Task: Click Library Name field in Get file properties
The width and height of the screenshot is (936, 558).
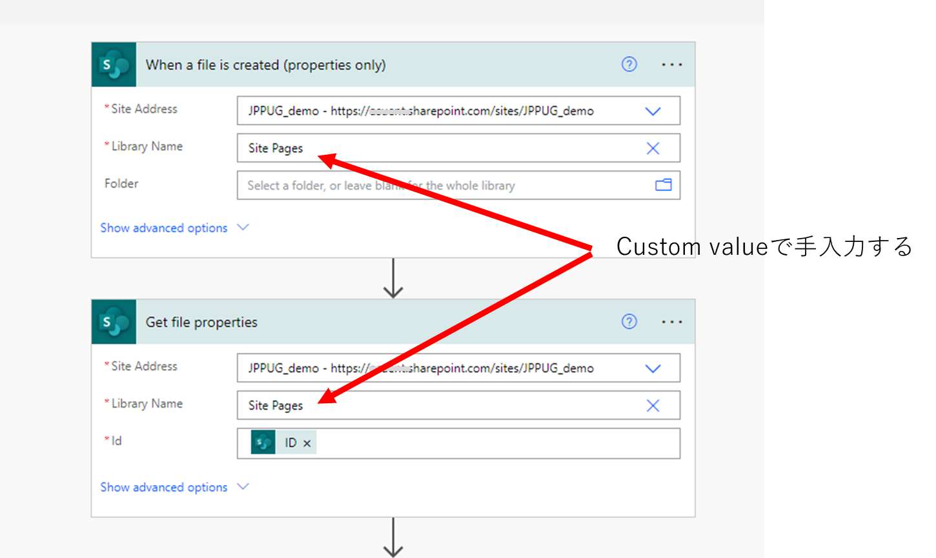Action: [x=458, y=406]
